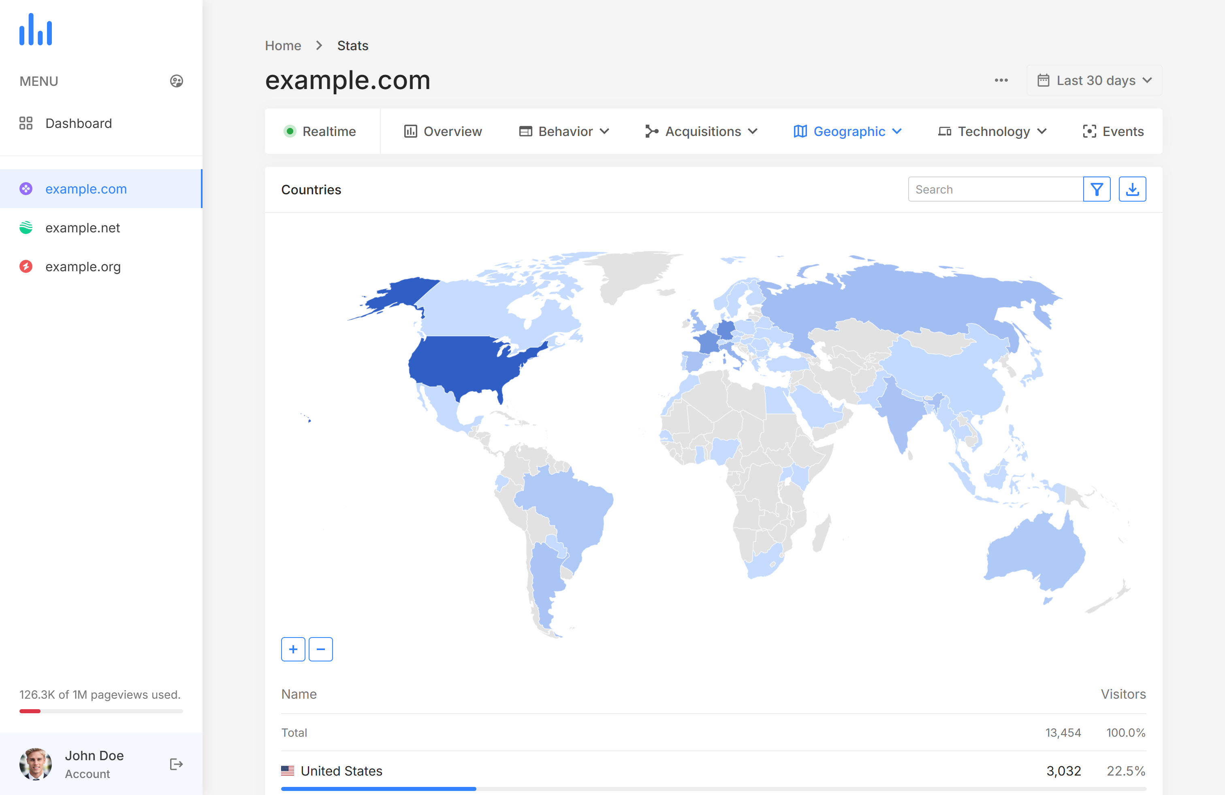Click the Countries search input field

995,189
